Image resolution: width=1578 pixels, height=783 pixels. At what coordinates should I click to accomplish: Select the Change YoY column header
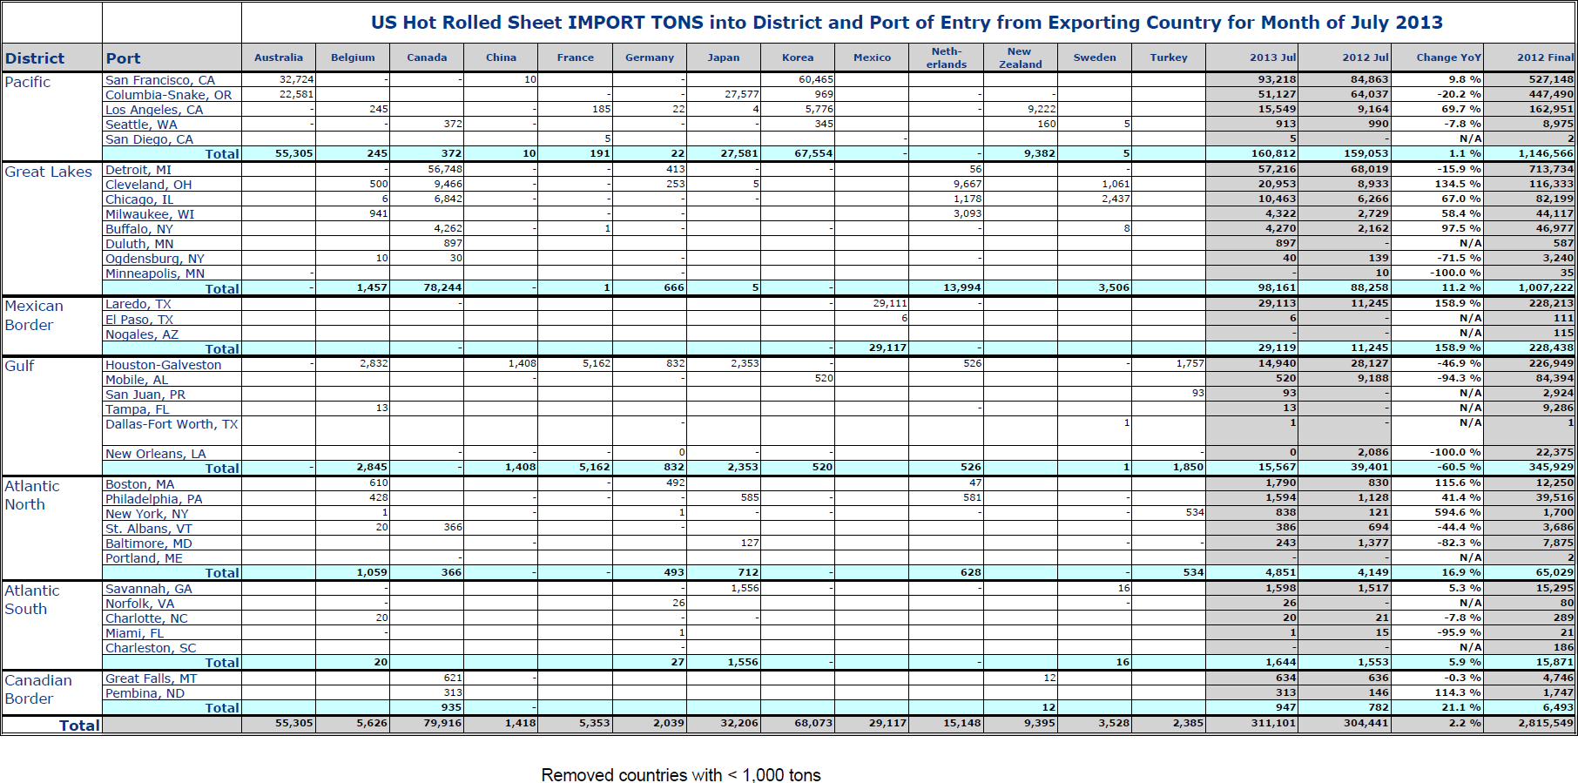[1447, 57]
